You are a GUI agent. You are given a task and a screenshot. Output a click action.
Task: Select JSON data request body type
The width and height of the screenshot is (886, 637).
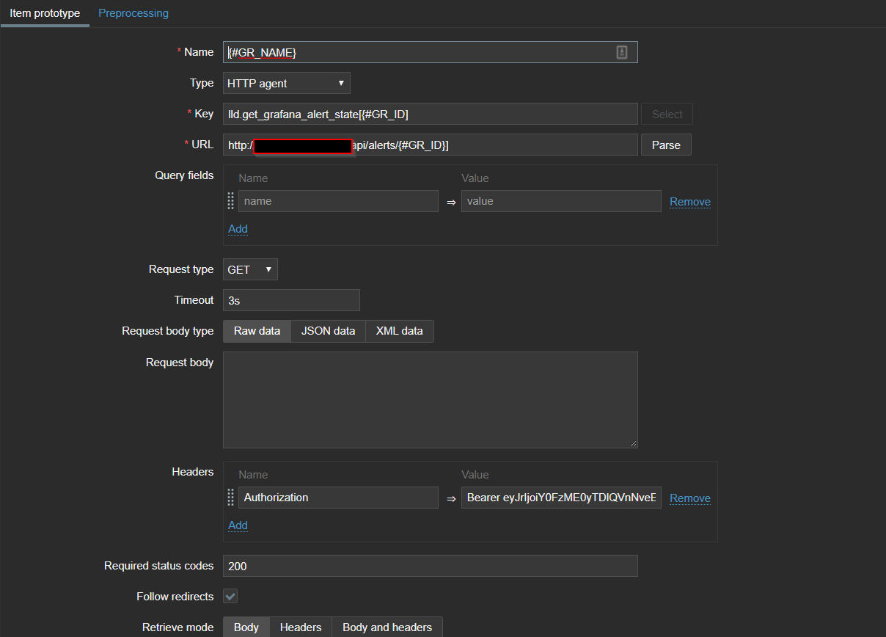click(x=328, y=331)
